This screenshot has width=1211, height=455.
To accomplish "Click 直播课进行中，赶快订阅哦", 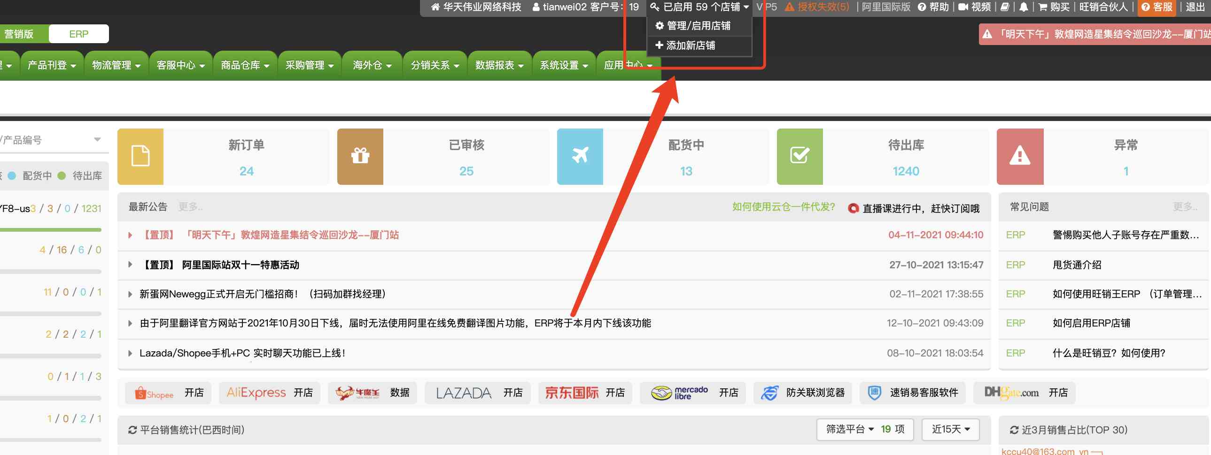I will tap(915, 208).
